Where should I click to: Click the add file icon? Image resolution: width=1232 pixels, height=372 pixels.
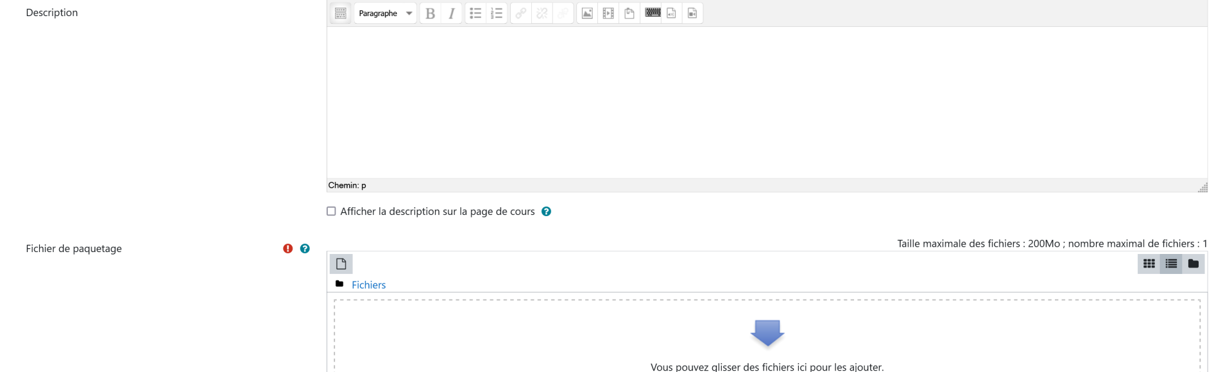click(x=341, y=264)
